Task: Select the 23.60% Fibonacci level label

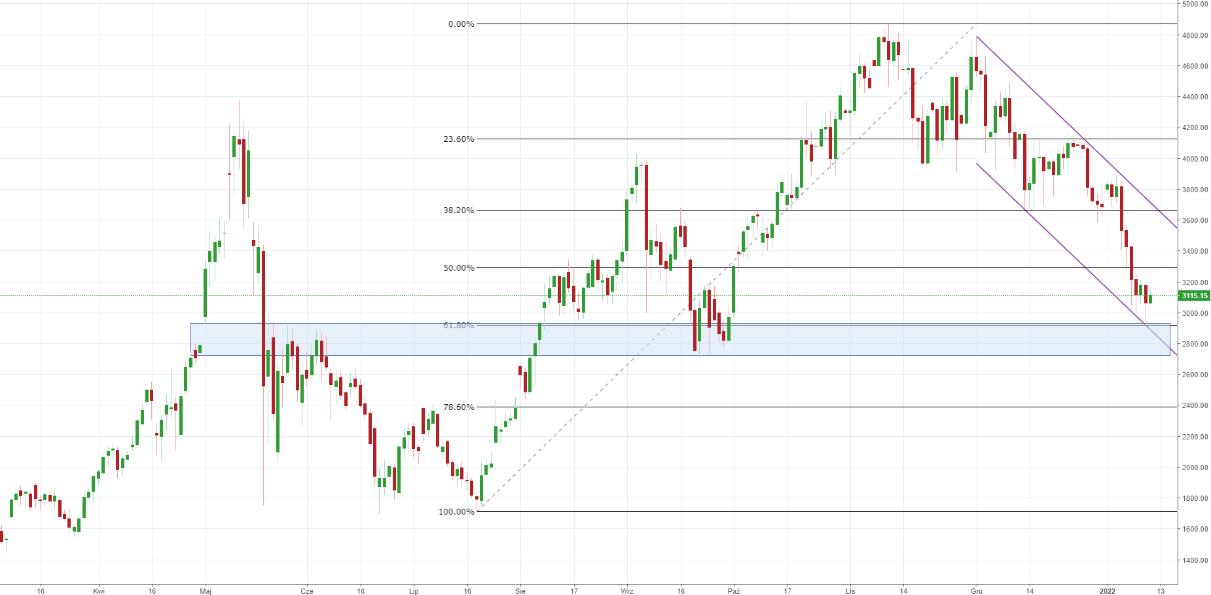Action: point(459,139)
